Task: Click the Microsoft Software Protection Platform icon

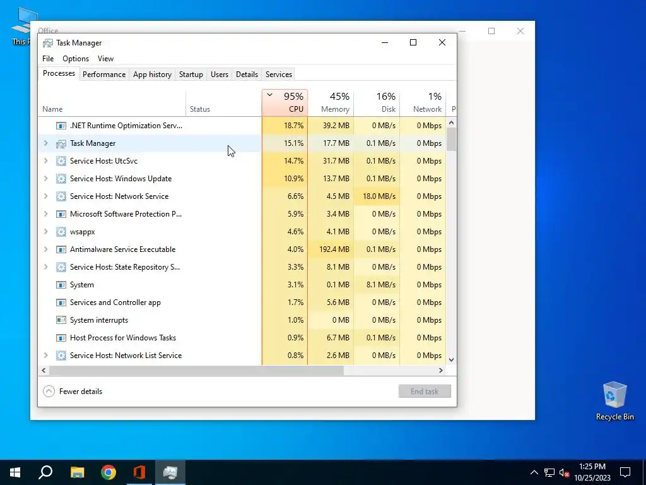Action: coord(61,214)
